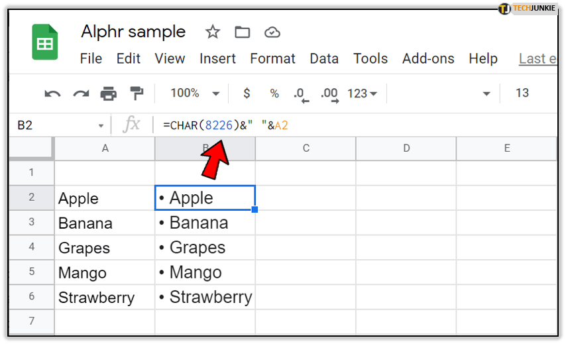The width and height of the screenshot is (566, 344).
Task: Check the cloud save status icon
Action: [272, 32]
